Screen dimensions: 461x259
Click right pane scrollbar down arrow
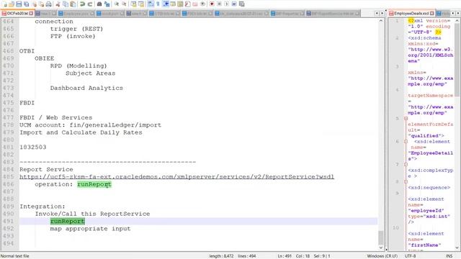click(457, 247)
